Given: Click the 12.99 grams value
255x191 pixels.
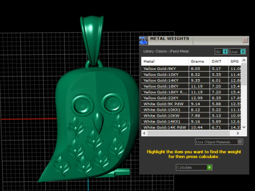Looking at the screenshot, I should point(197,98).
